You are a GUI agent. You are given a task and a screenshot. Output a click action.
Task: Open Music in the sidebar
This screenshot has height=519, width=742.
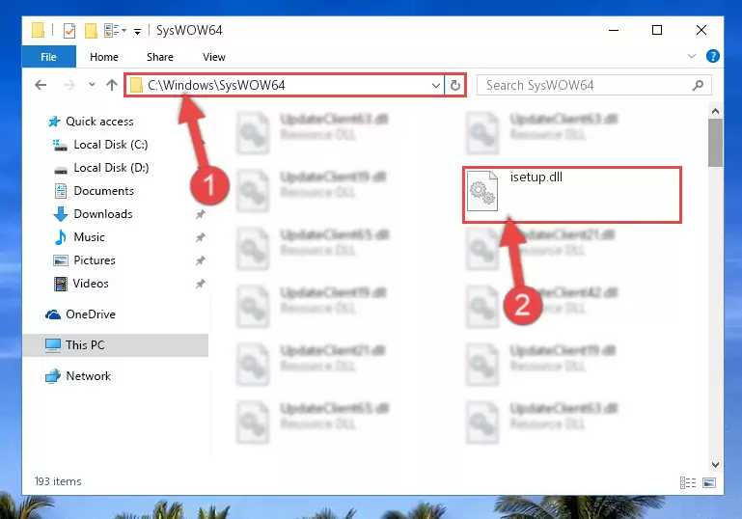[89, 237]
